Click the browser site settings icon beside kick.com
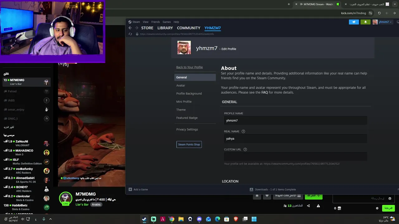Viewport: 399px width, 224px height. click(370, 13)
